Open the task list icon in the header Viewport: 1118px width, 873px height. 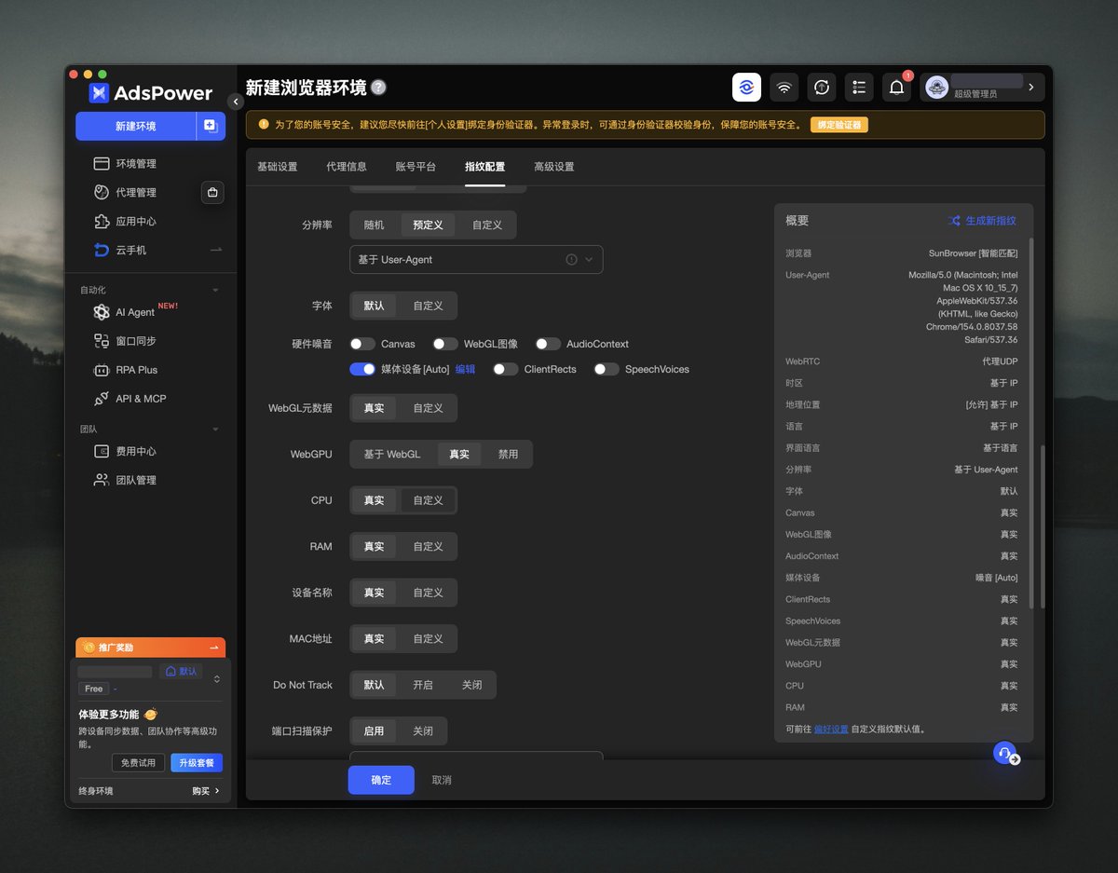859,88
